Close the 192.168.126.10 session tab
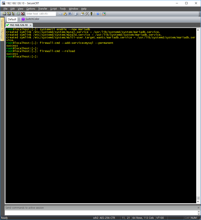This screenshot has width=201, height=220. coord(30,25)
